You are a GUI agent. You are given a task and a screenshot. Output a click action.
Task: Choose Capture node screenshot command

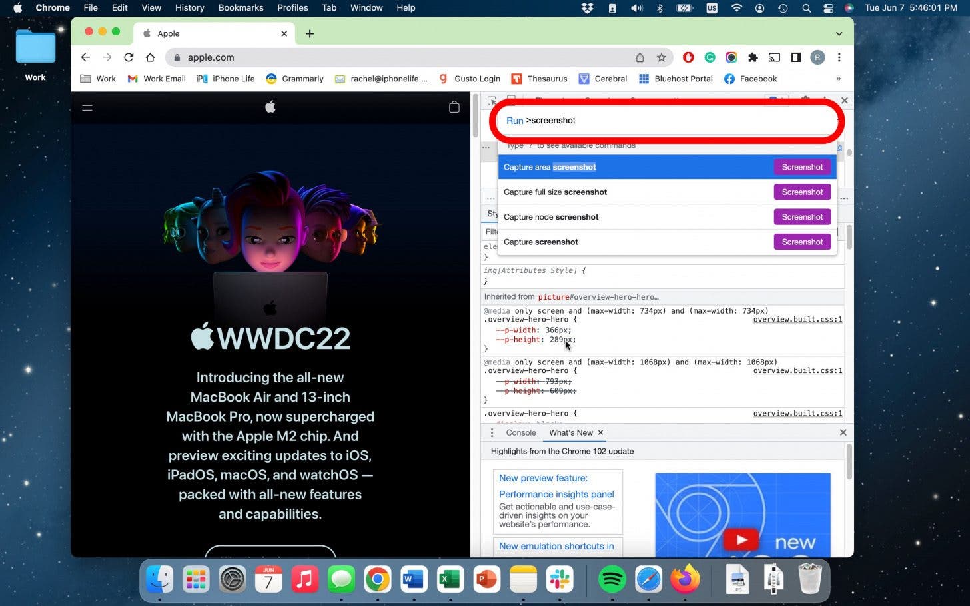click(x=667, y=217)
